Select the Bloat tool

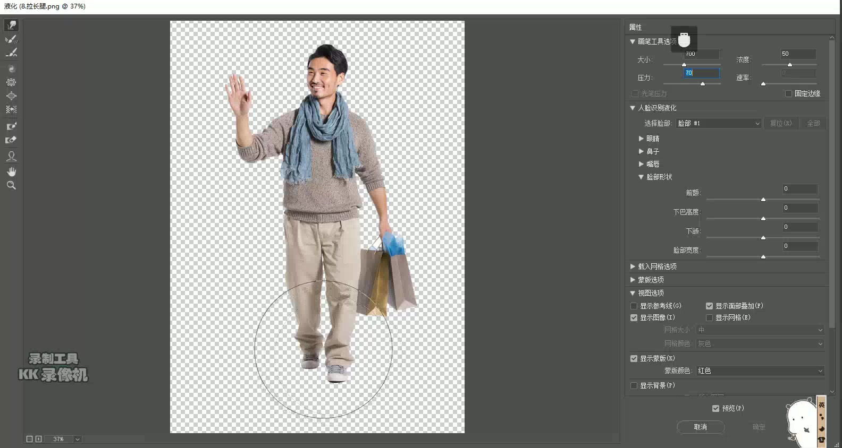coord(11,96)
